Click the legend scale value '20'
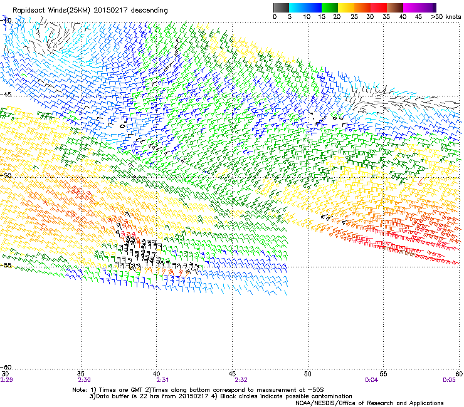Screen dimensions: 464x407 [337, 16]
